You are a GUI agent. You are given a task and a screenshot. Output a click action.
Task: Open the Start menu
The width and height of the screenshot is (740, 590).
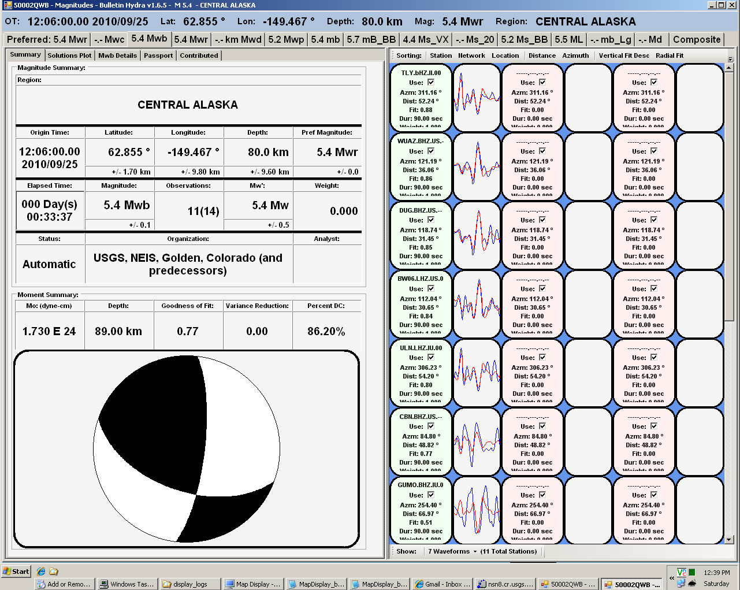coord(16,572)
